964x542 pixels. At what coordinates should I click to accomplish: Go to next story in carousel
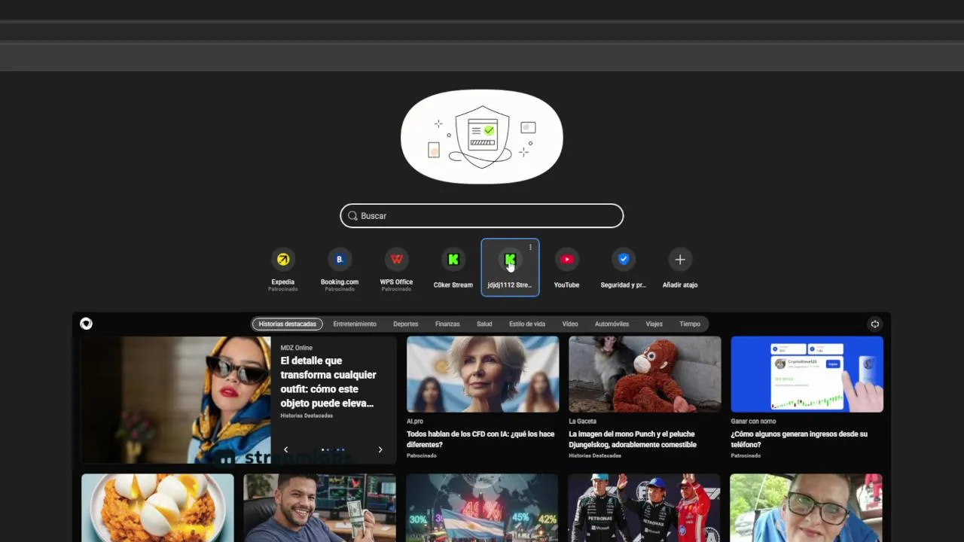pyautogui.click(x=380, y=449)
